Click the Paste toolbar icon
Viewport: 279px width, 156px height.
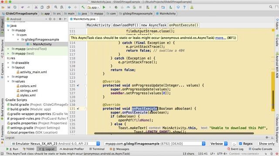[x=48, y=7]
